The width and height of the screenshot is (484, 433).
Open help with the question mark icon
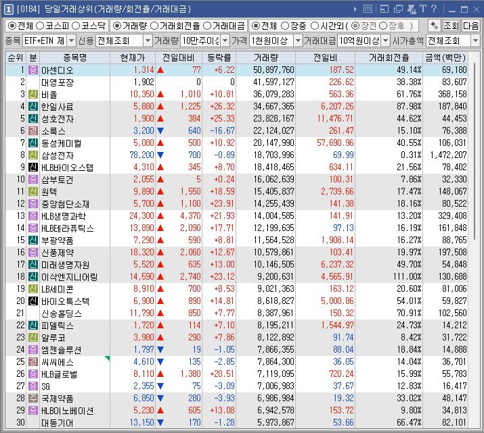(x=434, y=9)
